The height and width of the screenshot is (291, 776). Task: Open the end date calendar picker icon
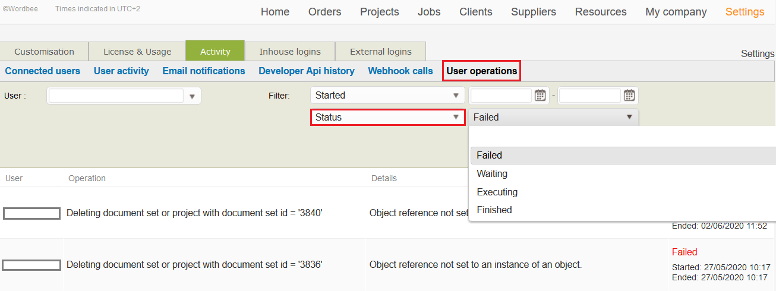click(629, 96)
